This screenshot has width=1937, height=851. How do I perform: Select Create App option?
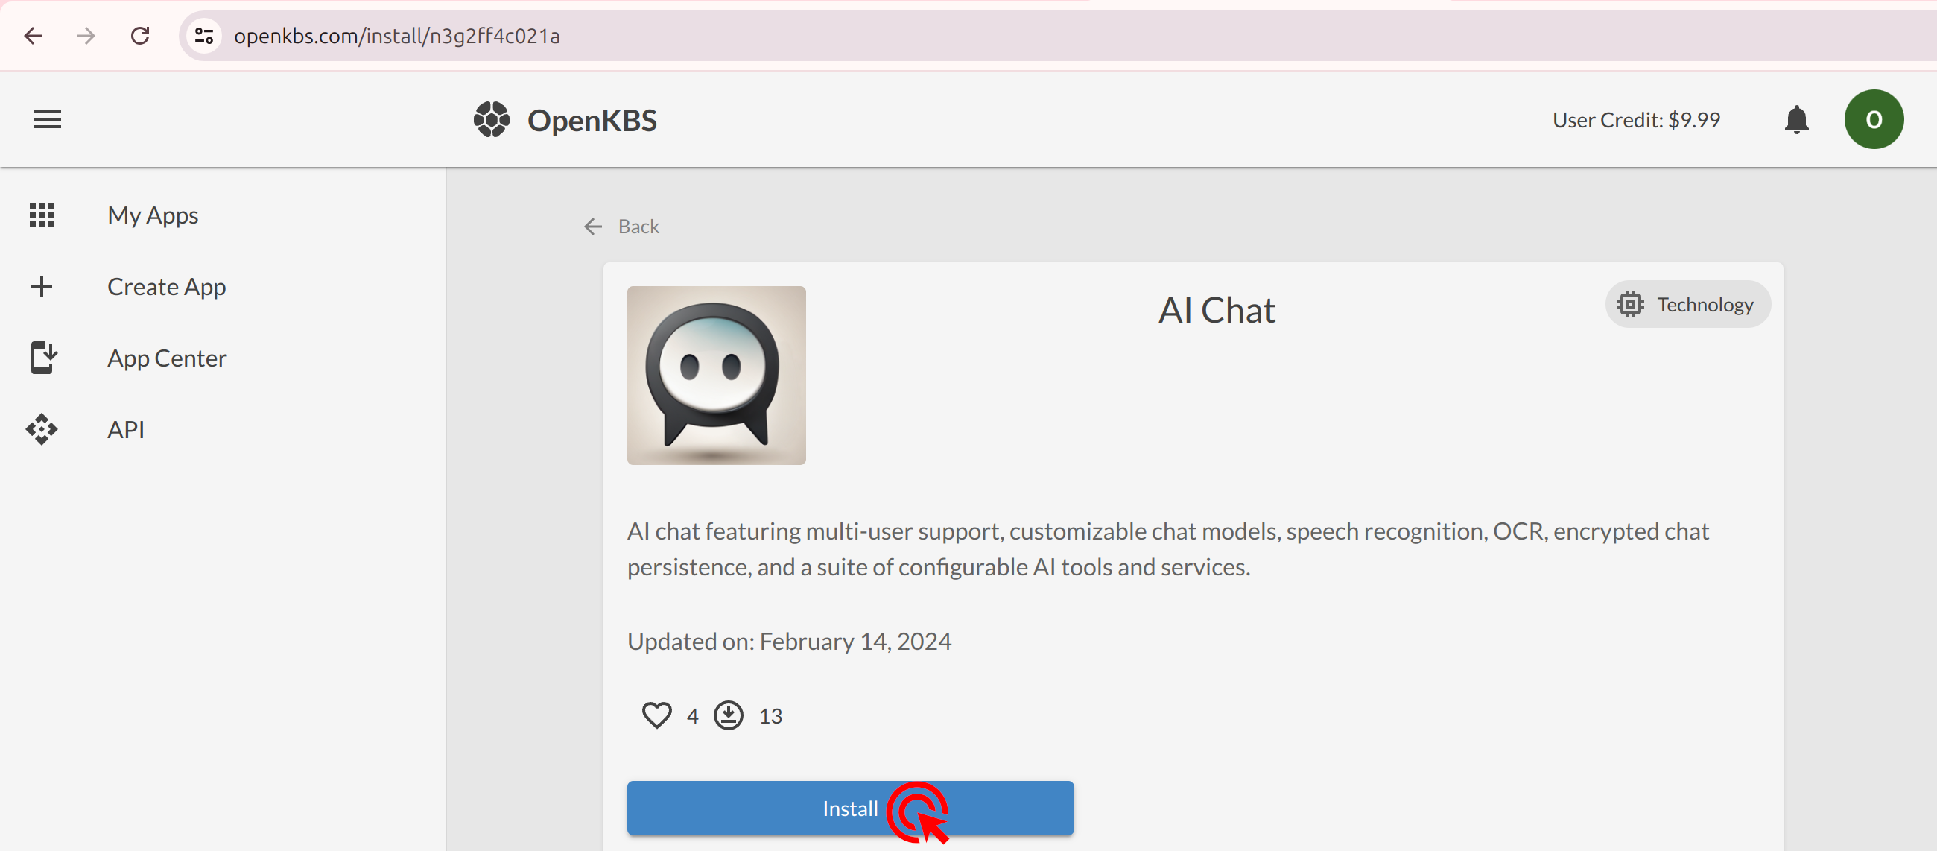[167, 285]
